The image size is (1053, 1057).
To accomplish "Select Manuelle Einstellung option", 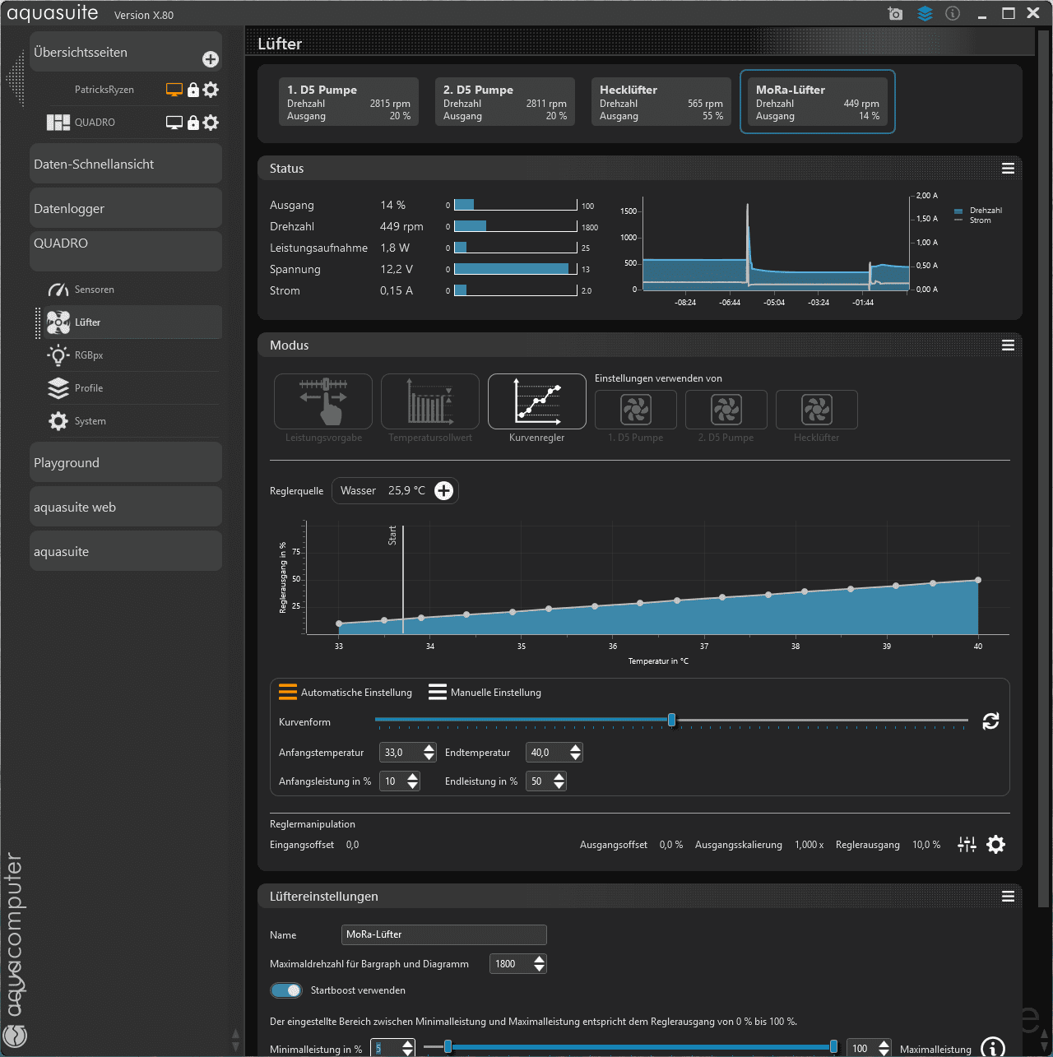I will click(x=485, y=693).
